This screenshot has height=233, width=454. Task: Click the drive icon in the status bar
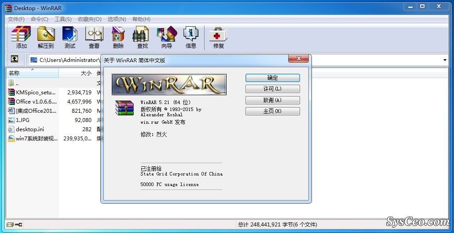10,224
